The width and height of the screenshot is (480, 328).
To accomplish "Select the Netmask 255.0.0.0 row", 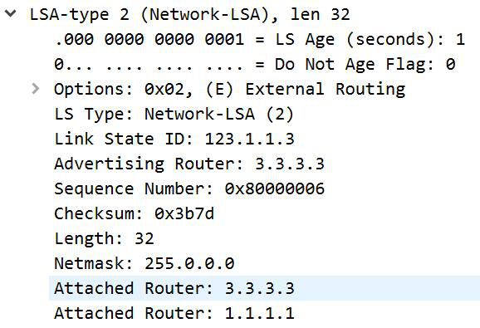I will (x=144, y=263).
